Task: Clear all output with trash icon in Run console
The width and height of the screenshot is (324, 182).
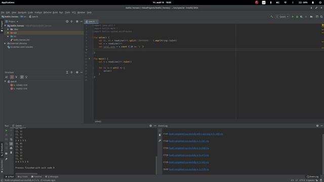Action: pyautogui.click(x=11, y=153)
